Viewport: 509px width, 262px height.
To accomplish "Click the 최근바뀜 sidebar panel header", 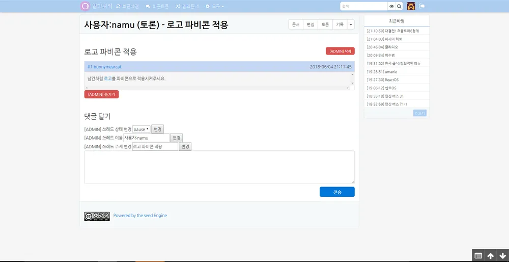I will 397,21.
